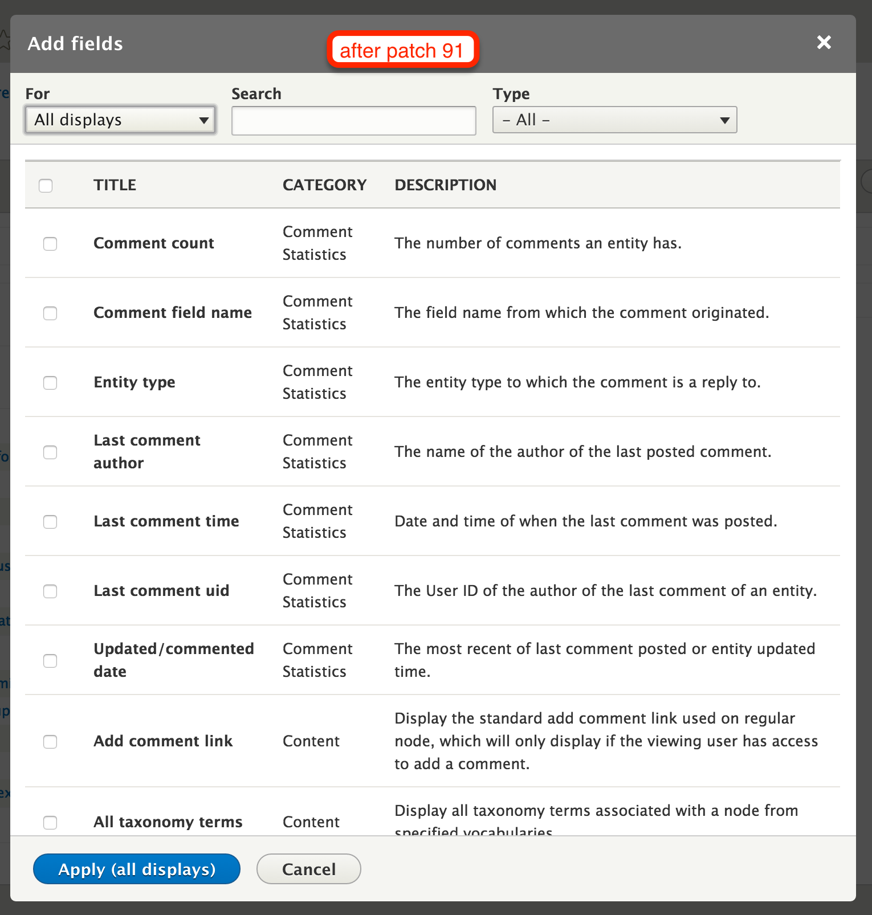Click Comment Statistics in Comment count row
The height and width of the screenshot is (915, 872).
point(317,243)
